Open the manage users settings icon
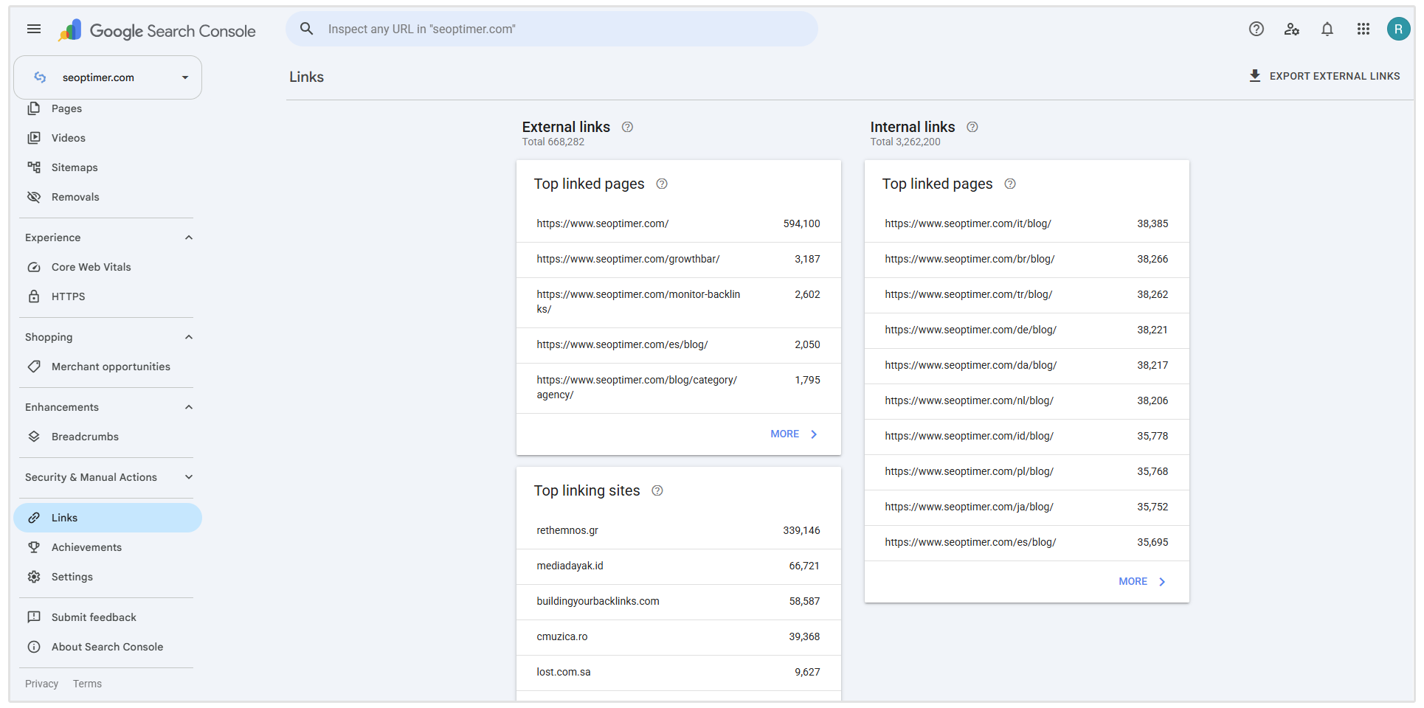1424x708 pixels. click(1292, 29)
